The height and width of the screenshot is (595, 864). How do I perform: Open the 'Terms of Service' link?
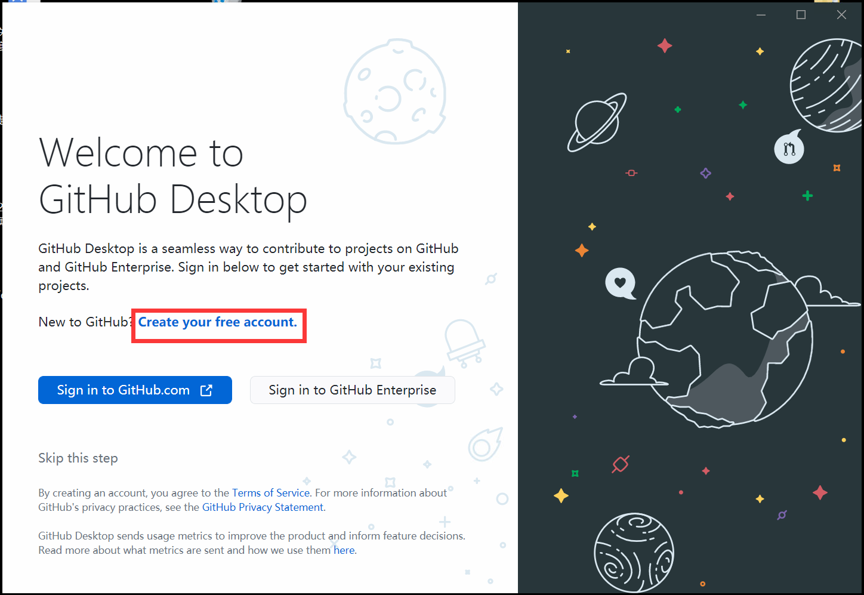point(271,493)
